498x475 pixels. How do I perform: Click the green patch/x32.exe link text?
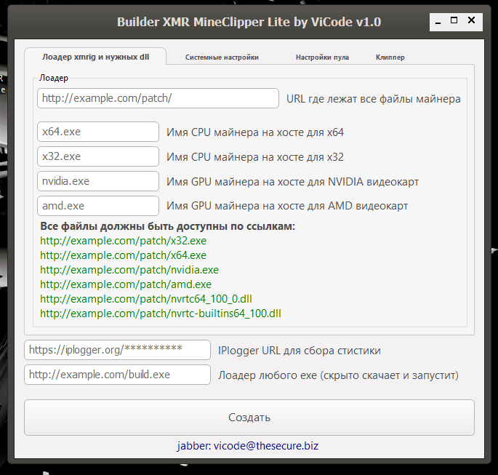[124, 241]
